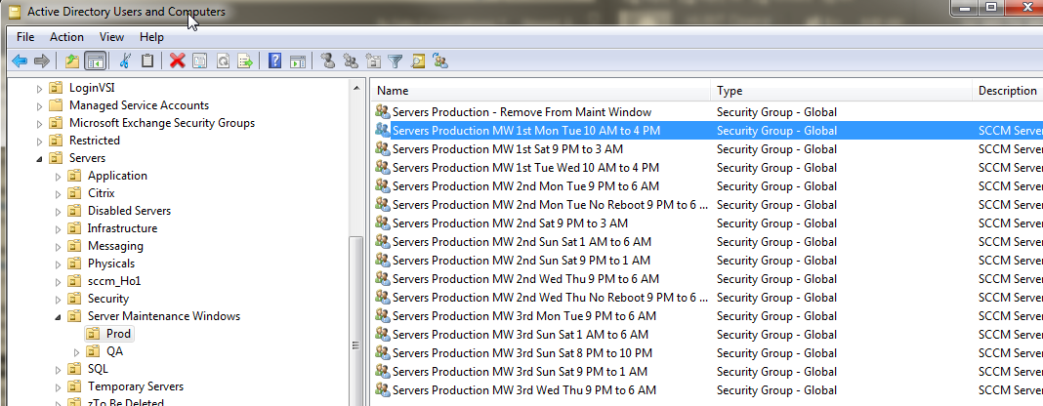Select the Prod folder in tree
Screen dimensions: 1043x406
click(118, 334)
